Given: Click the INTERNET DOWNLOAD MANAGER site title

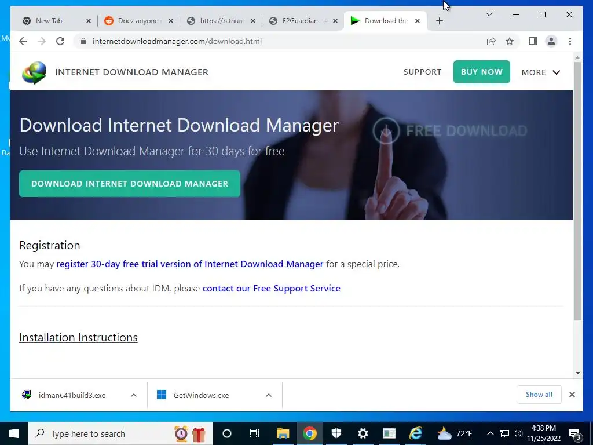Looking at the screenshot, I should click(x=131, y=72).
